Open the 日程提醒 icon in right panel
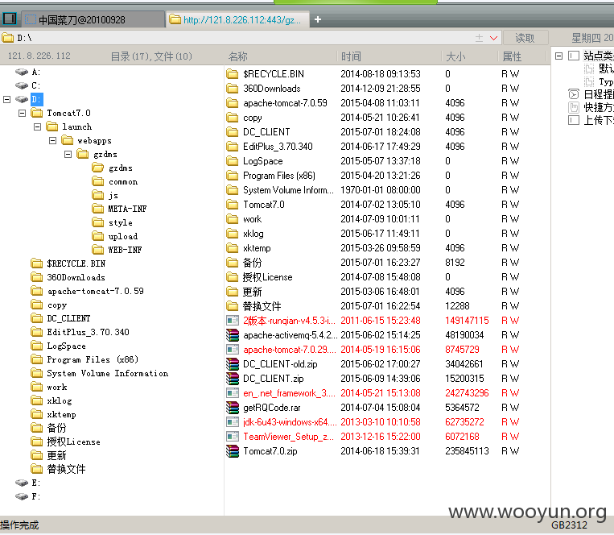This screenshot has width=614, height=535. tap(574, 94)
